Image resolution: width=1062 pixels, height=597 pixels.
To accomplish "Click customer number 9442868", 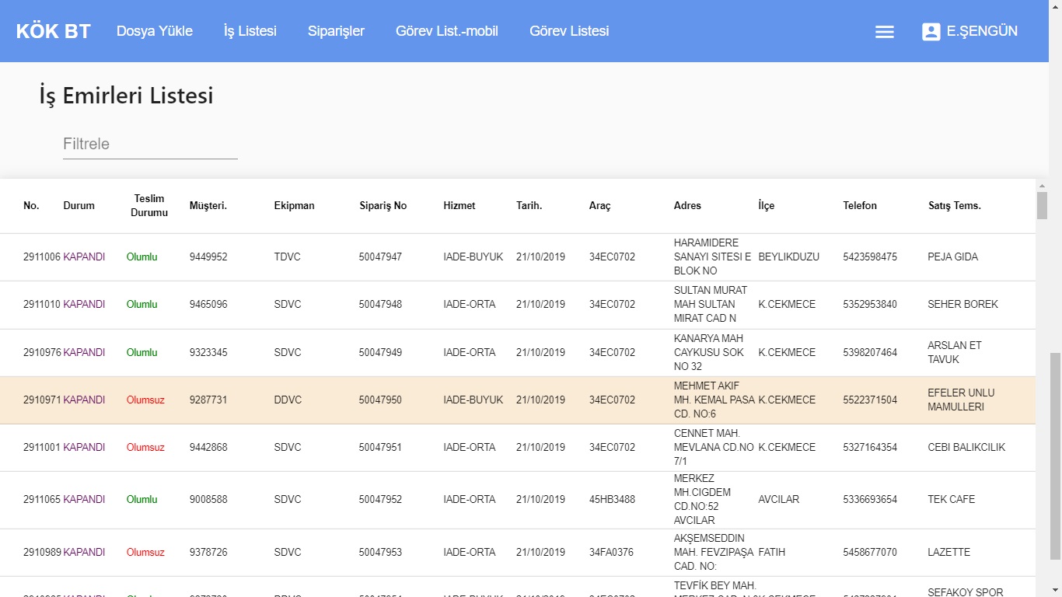I will [208, 448].
